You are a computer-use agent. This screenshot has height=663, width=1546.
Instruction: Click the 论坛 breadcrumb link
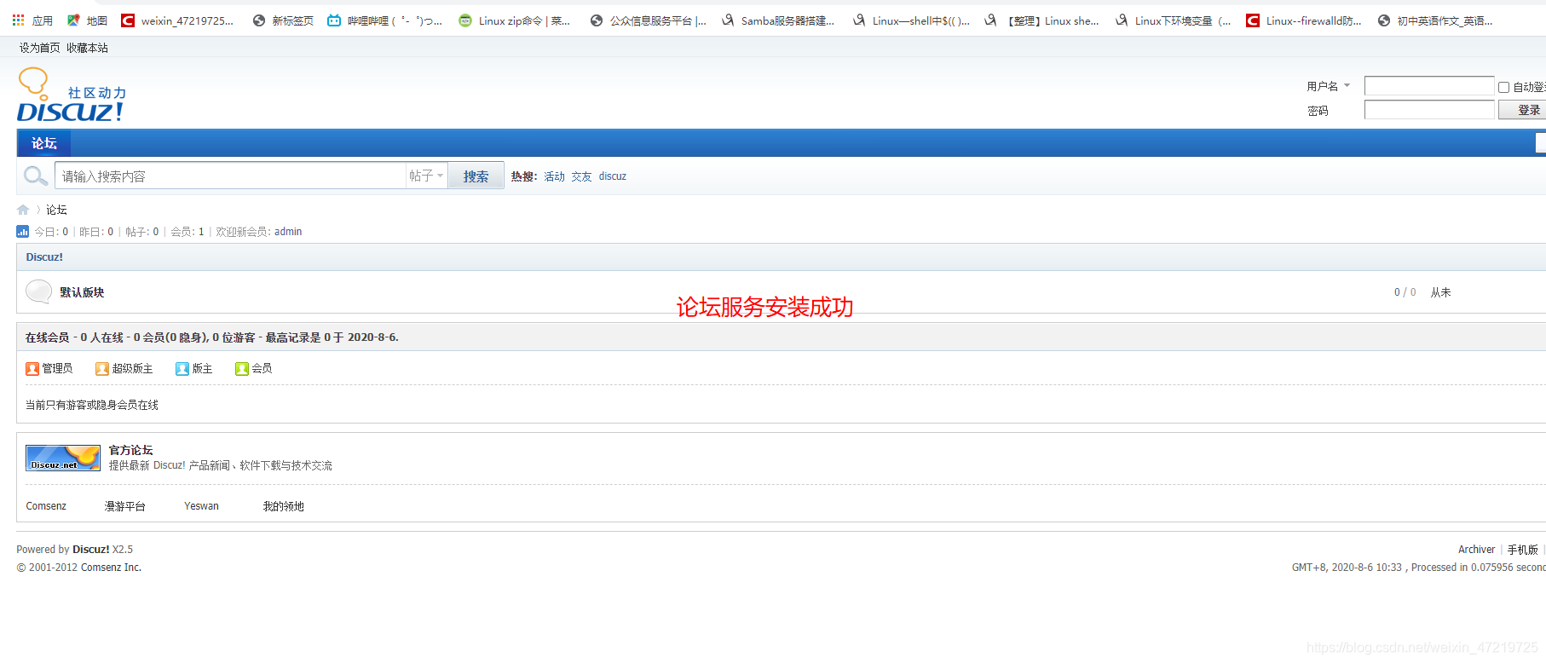click(56, 210)
